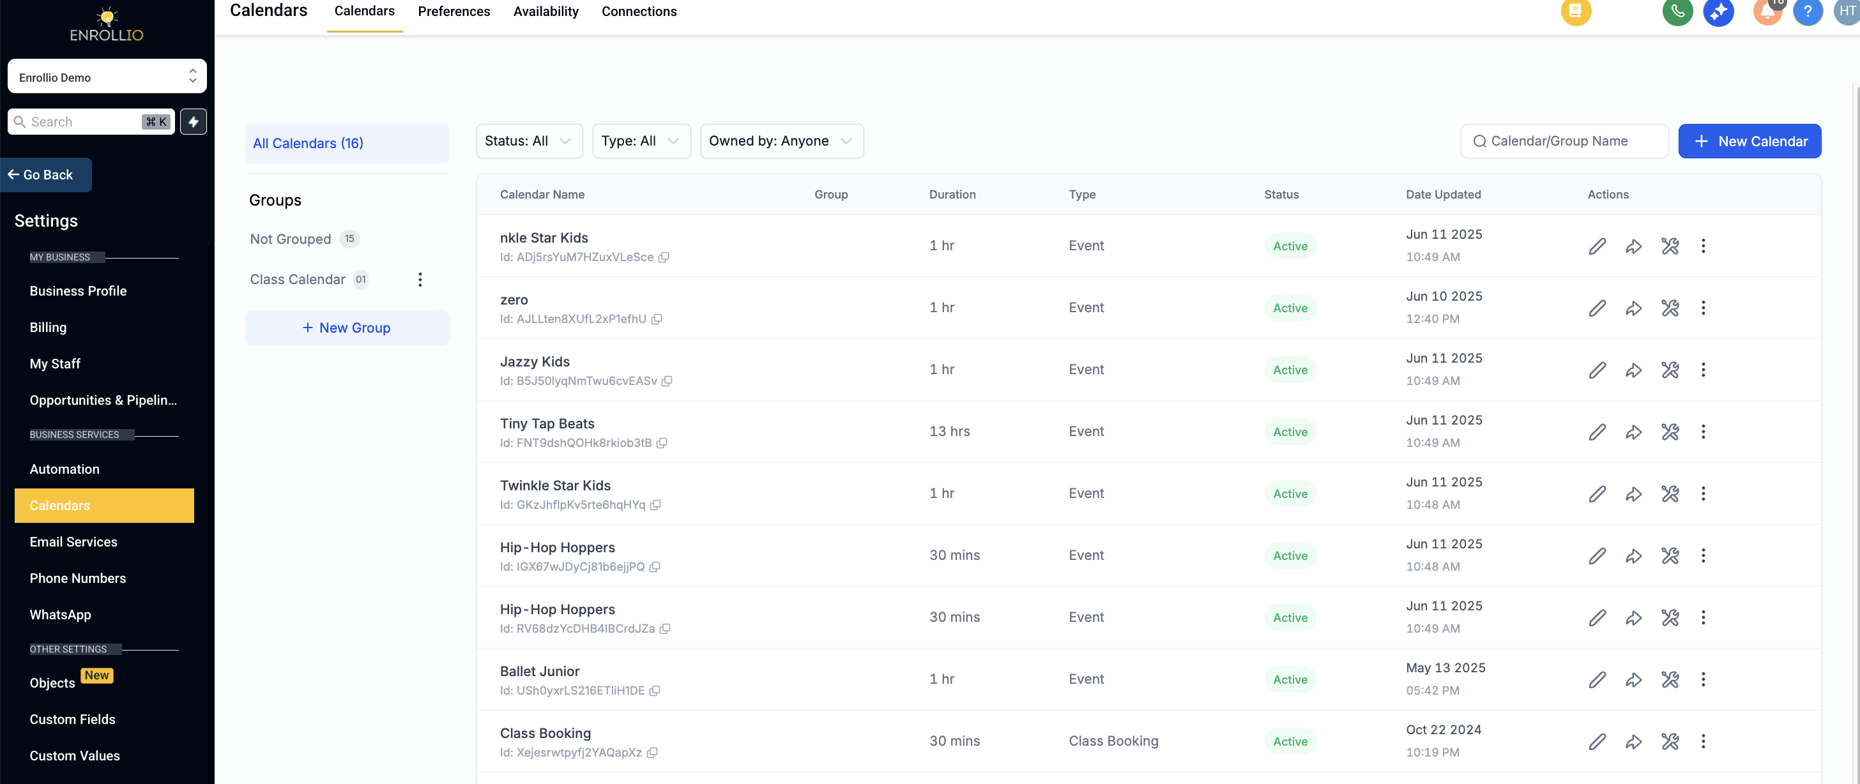Open the phone dialer icon

[x=1677, y=11]
